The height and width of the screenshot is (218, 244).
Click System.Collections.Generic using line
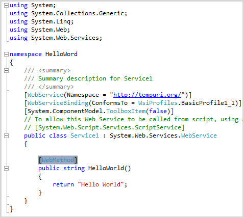coord(68,13)
